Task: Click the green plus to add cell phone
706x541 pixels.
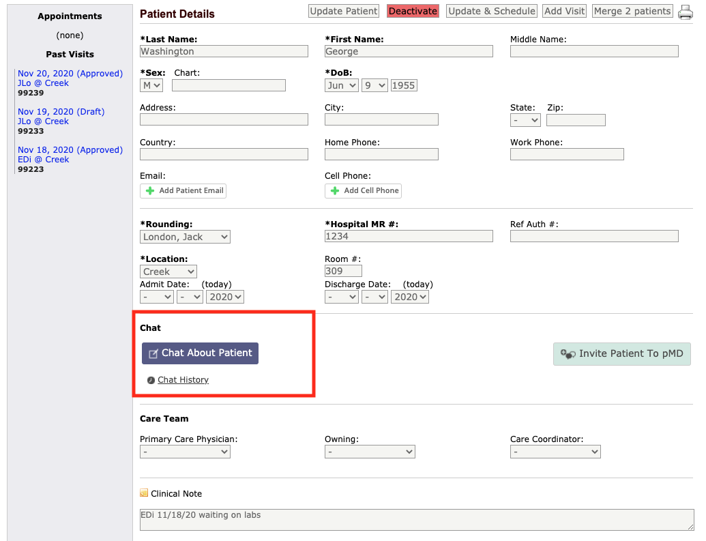Action: coord(335,190)
